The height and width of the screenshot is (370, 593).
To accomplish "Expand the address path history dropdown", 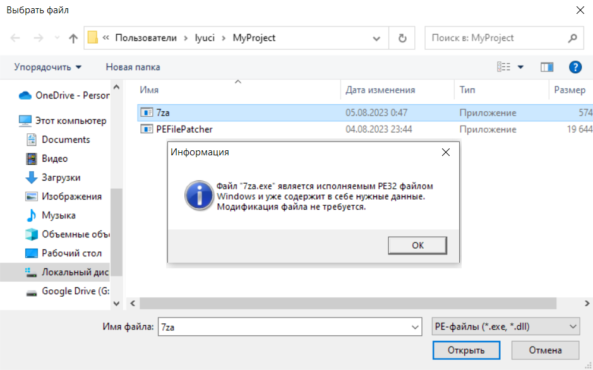I will click(x=377, y=38).
